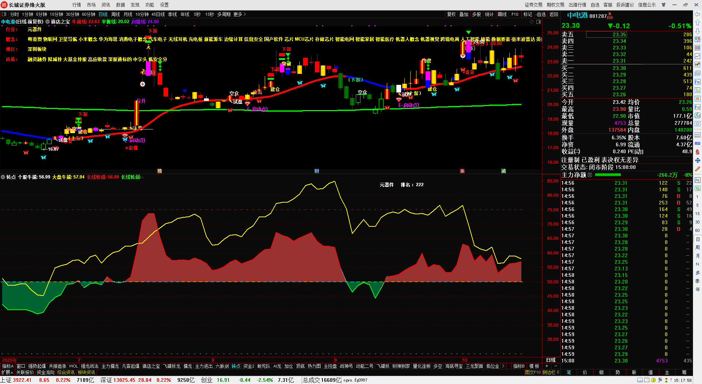The height and width of the screenshot is (384, 702).
Task: Click the minus zoom button under 日线
Action: [555, 366]
